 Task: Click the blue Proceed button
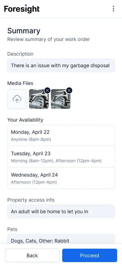coord(90,255)
